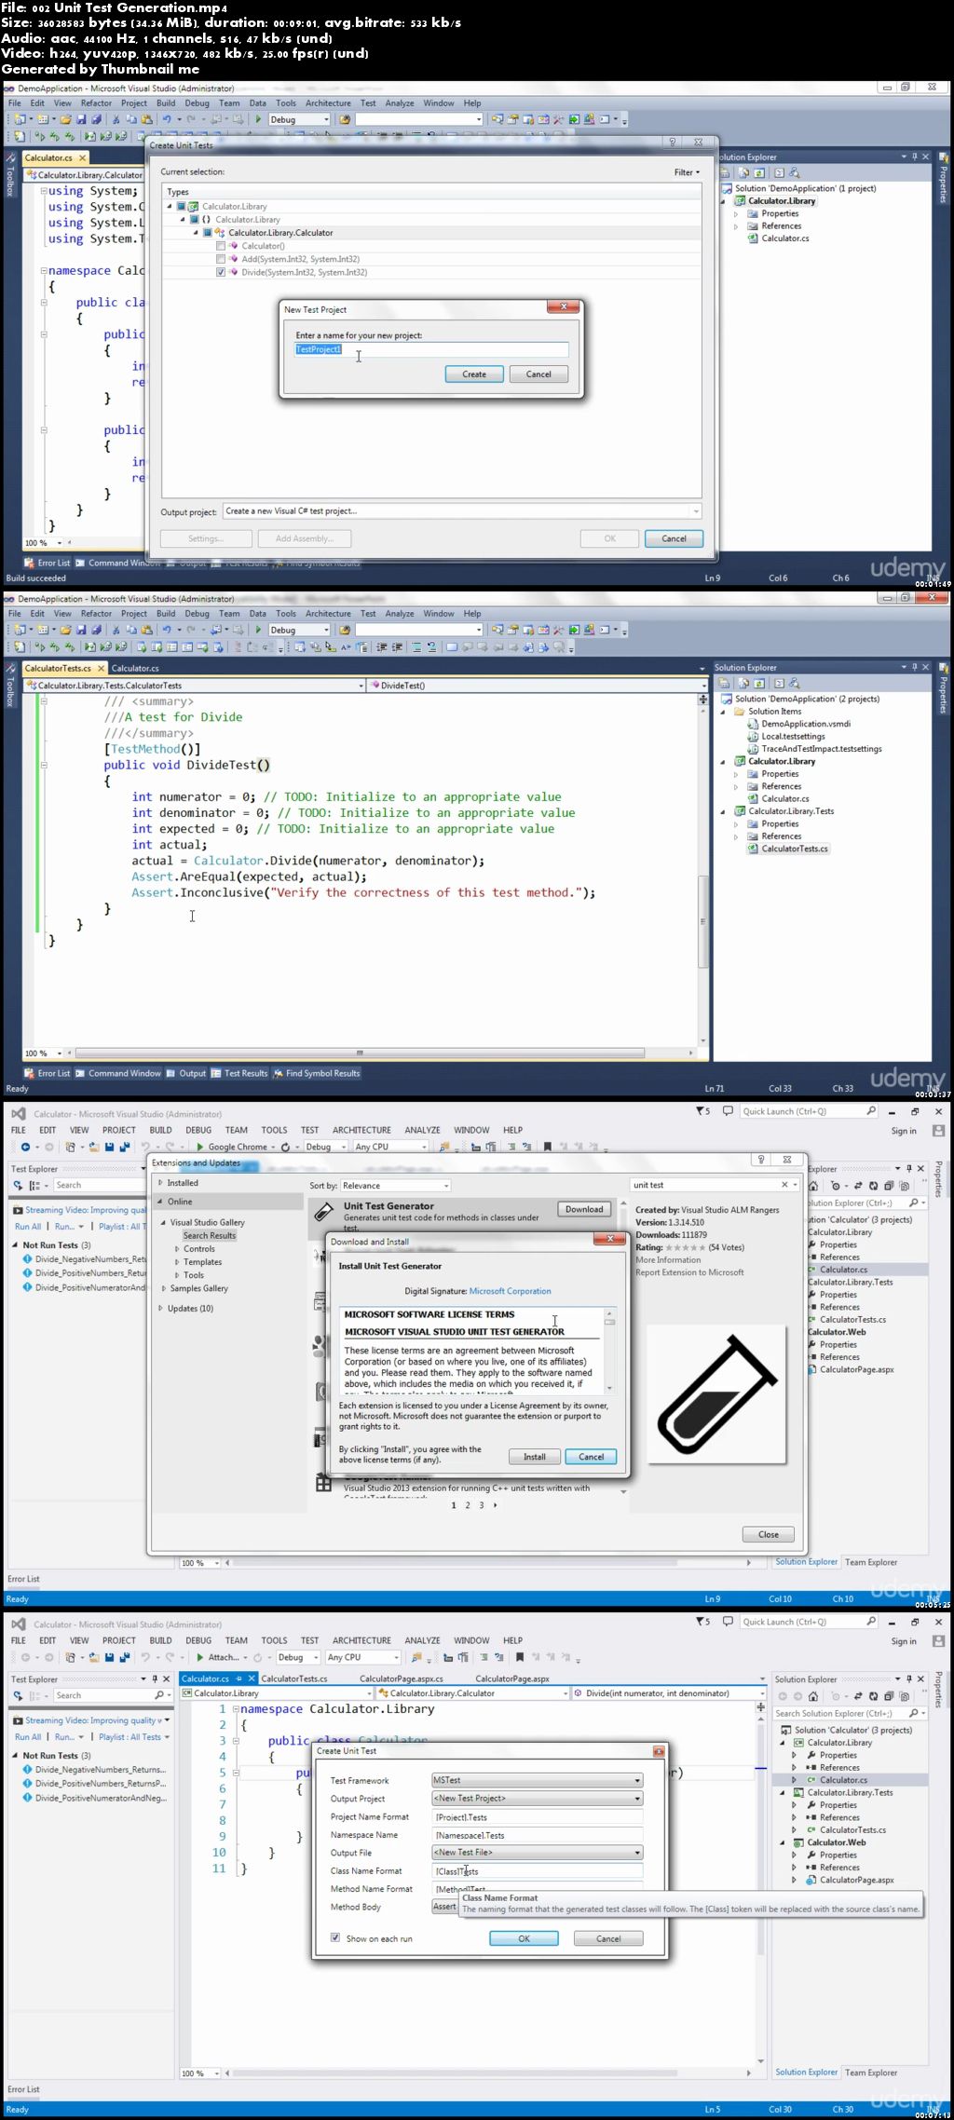This screenshot has height=2120, width=954.
Task: Click the horizontal scrollbar in the DivideTest editor
Action: (359, 1053)
